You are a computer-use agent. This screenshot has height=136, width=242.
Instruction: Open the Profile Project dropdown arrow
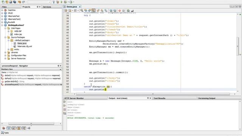[74, 2]
